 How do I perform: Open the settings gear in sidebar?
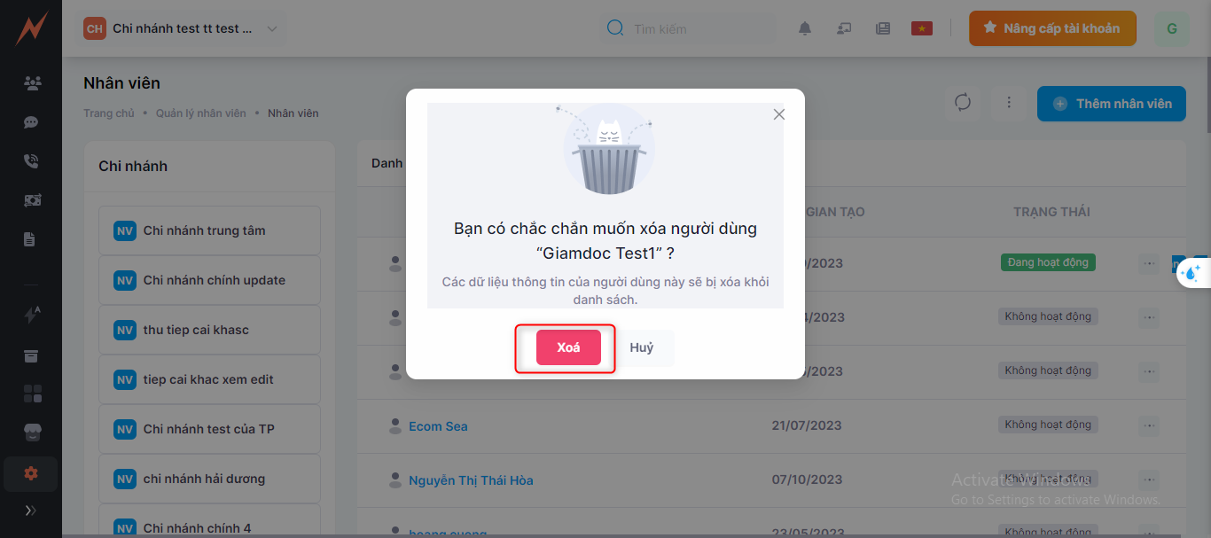(31, 473)
